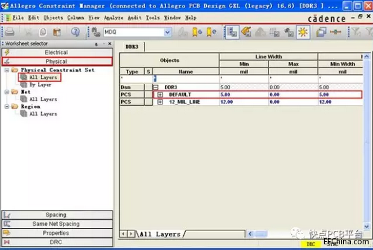Select the Physical worksheet section
The height and width of the screenshot is (250, 373).
coord(57,61)
